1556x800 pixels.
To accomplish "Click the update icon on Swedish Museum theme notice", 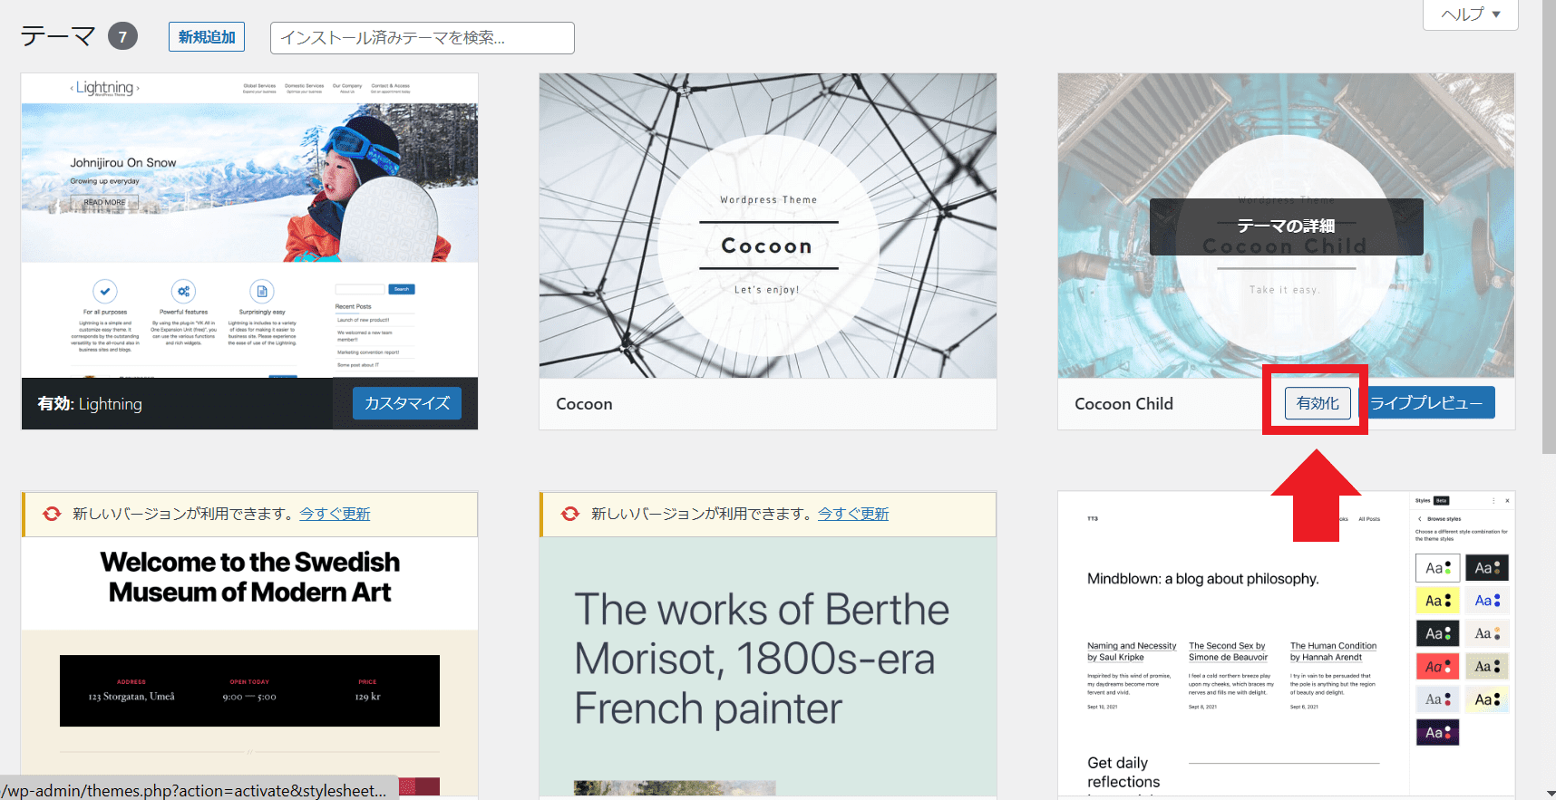I will click(x=52, y=514).
